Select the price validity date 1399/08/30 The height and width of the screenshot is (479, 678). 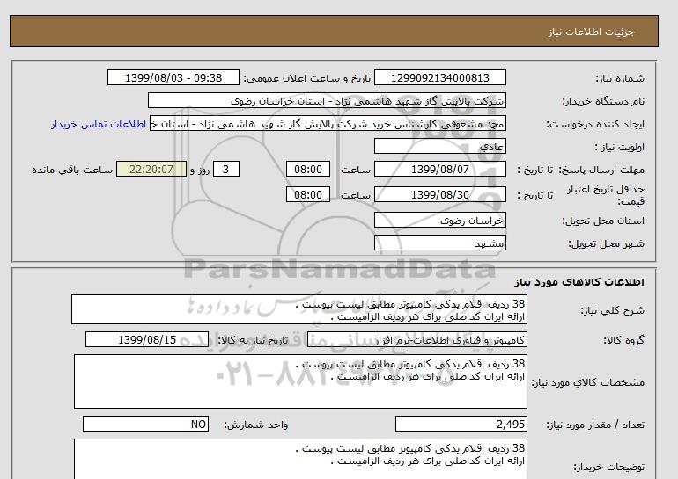coord(439,194)
